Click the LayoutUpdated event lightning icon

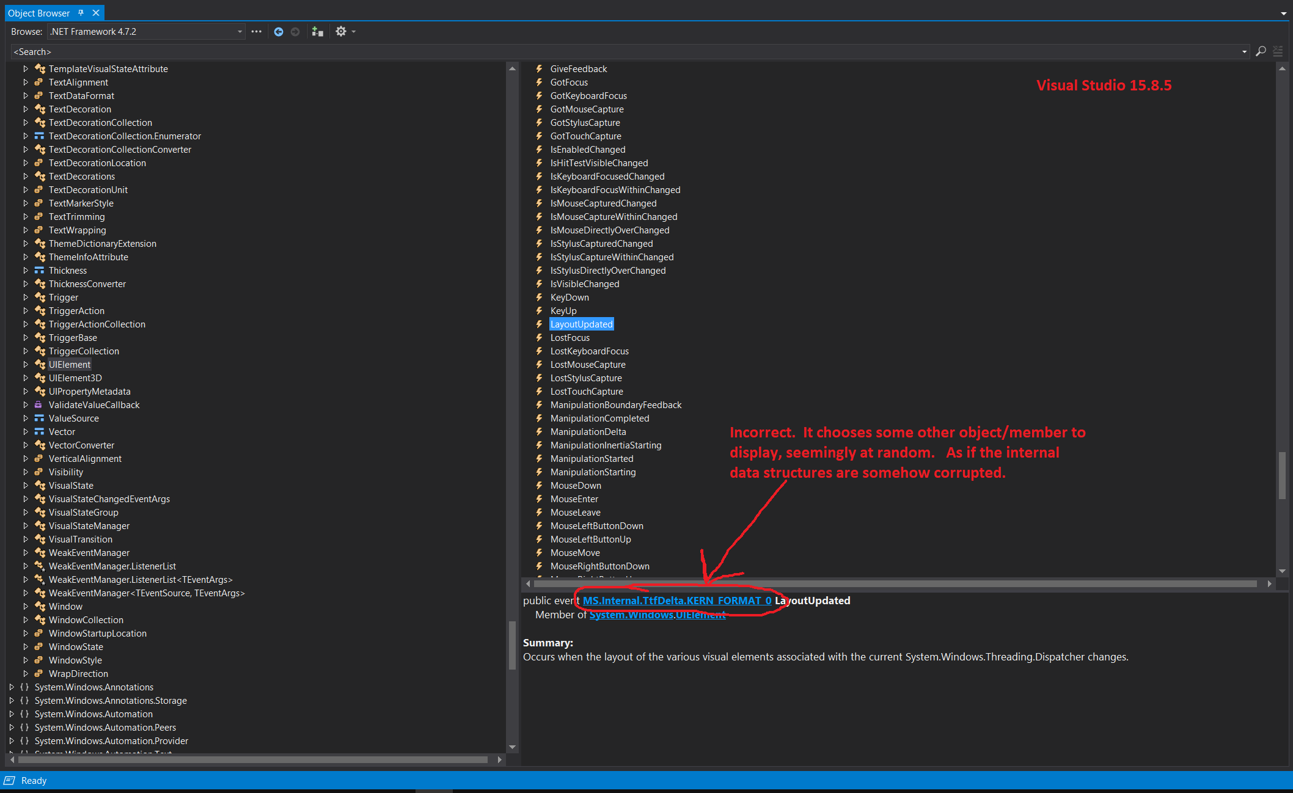click(539, 324)
